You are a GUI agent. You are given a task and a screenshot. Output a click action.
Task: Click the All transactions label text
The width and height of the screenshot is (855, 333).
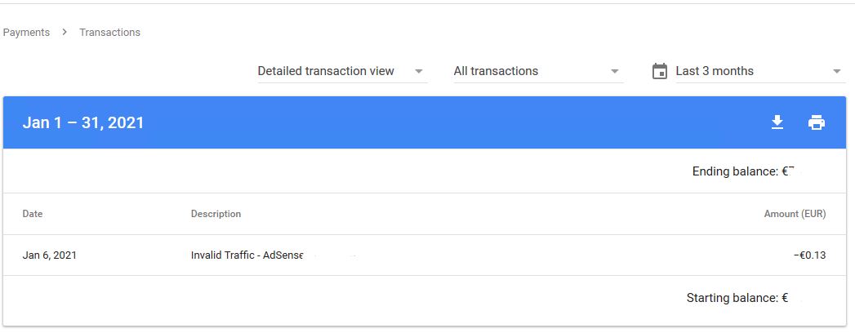pyautogui.click(x=496, y=71)
